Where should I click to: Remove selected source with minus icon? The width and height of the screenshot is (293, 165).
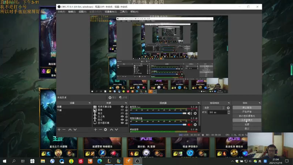[x=100, y=129]
